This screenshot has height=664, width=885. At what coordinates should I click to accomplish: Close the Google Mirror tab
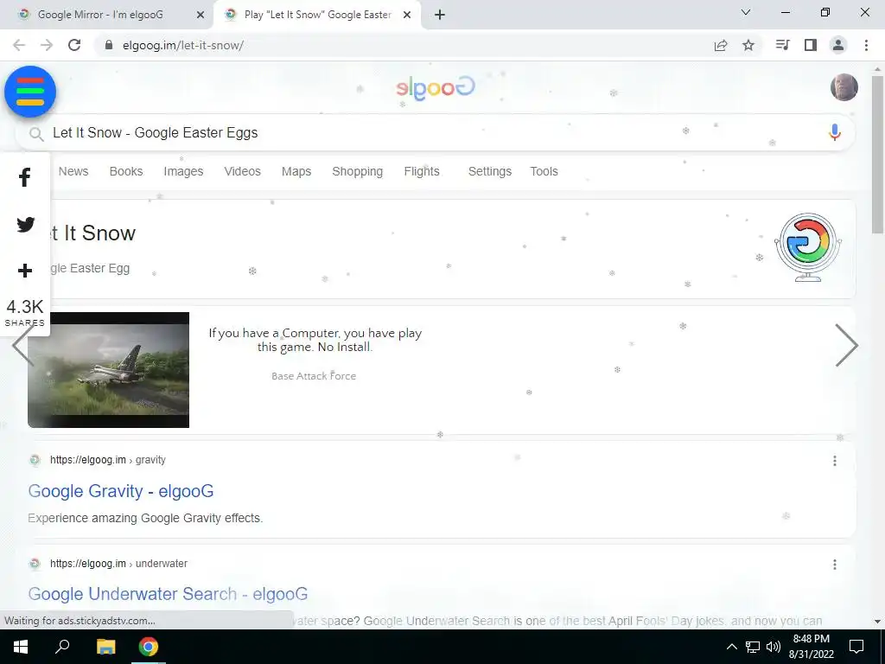click(x=200, y=15)
